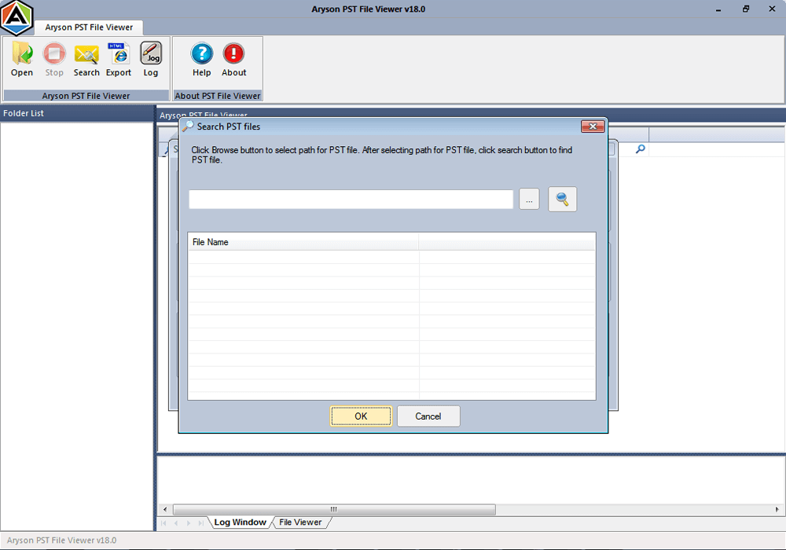Click the scrollbar left arrow

165,509
